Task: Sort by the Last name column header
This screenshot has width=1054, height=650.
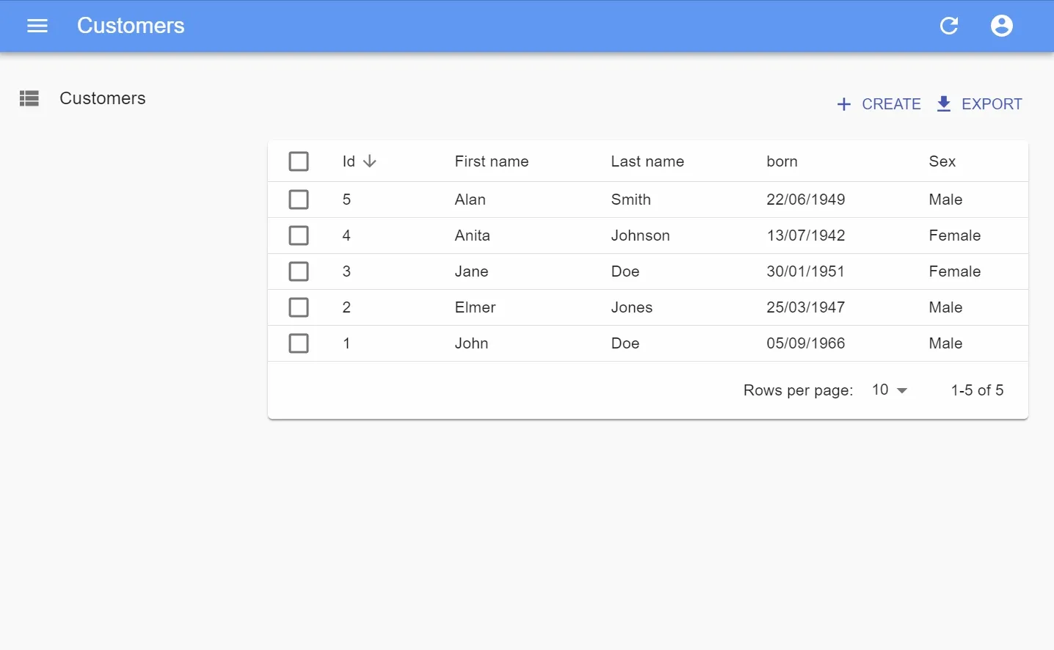Action: click(x=647, y=161)
